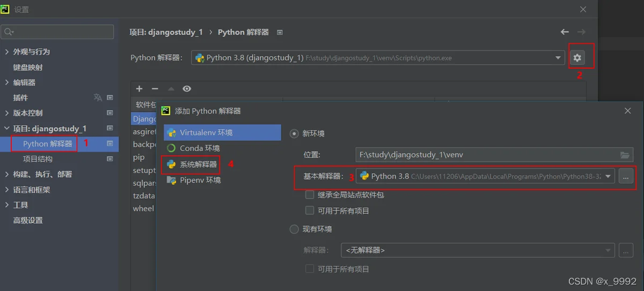
Task: Enable 继承全局站点软件包 checkbox
Action: 310,195
